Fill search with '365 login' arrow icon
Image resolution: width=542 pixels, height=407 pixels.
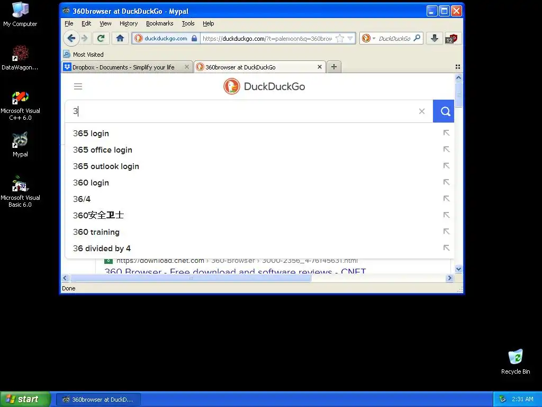pyautogui.click(x=446, y=133)
